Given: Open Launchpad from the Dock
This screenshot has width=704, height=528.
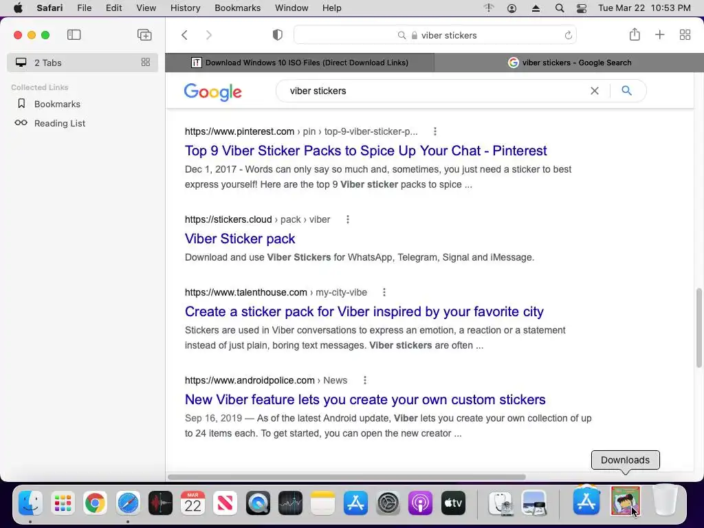Looking at the screenshot, I should click(x=63, y=503).
